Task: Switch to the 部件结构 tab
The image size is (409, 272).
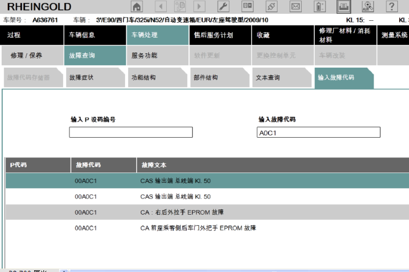Action: [x=220, y=78]
